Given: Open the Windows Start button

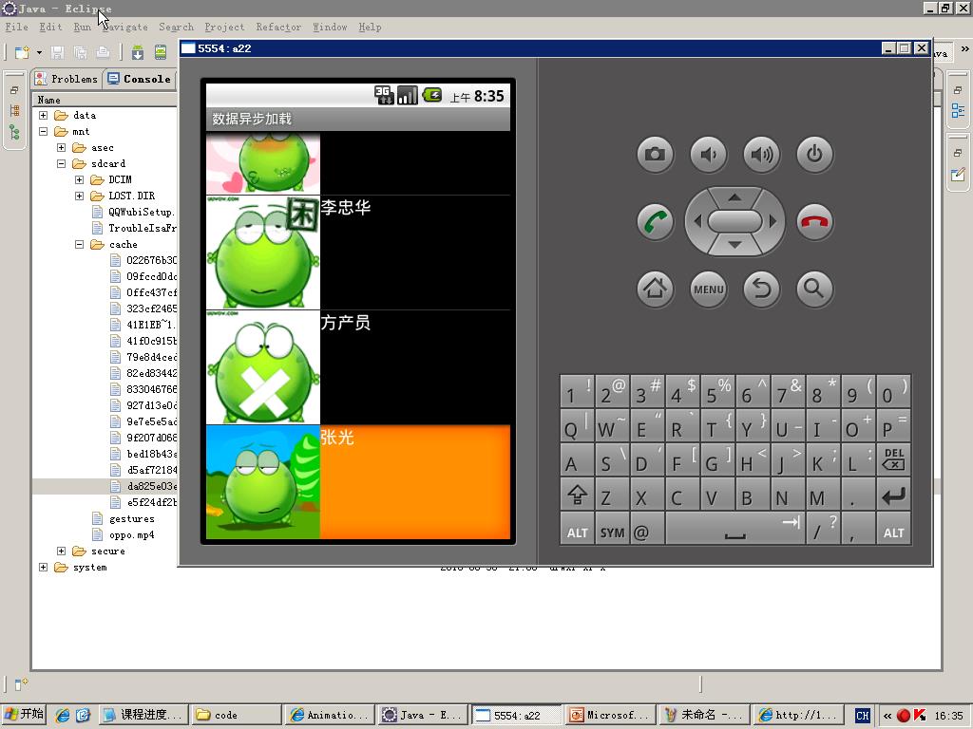Looking at the screenshot, I should tap(24, 715).
